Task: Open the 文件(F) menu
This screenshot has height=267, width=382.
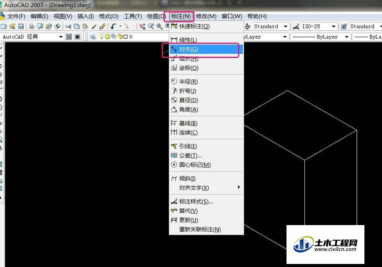Action: 16,16
